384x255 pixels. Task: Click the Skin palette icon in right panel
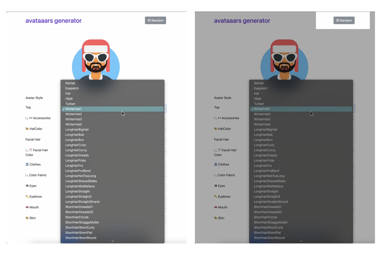(x=215, y=218)
